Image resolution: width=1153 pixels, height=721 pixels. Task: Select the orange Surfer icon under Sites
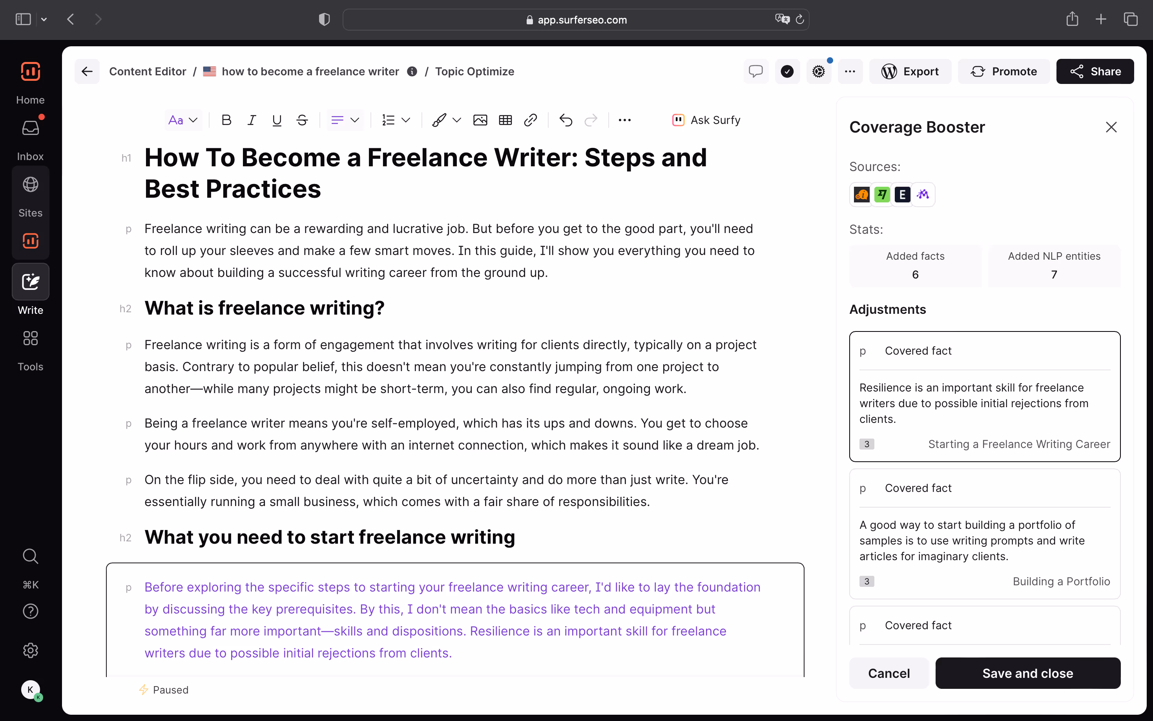[x=30, y=241]
